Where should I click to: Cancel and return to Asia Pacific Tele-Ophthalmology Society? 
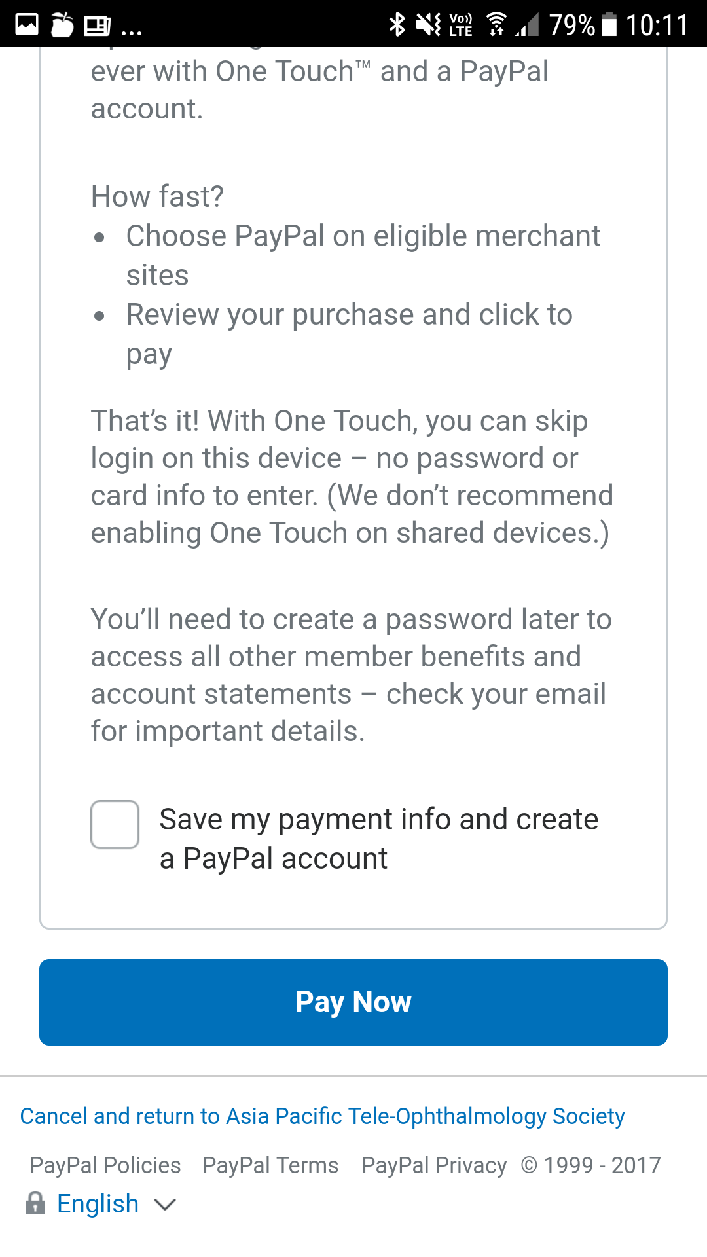tap(322, 1116)
